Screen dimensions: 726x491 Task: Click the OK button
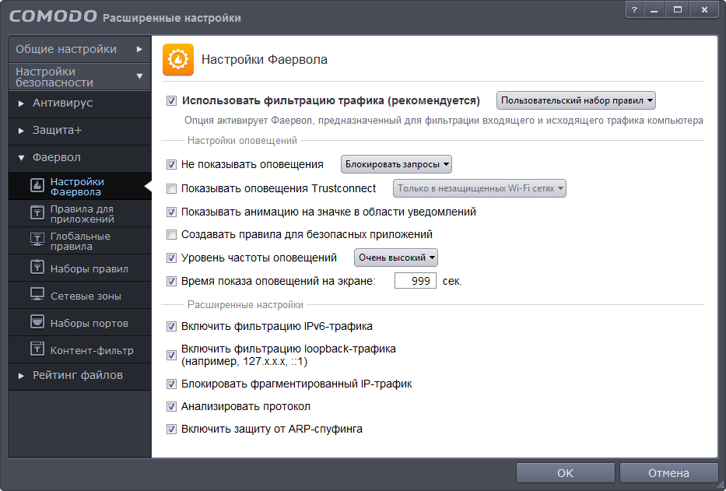(x=565, y=473)
